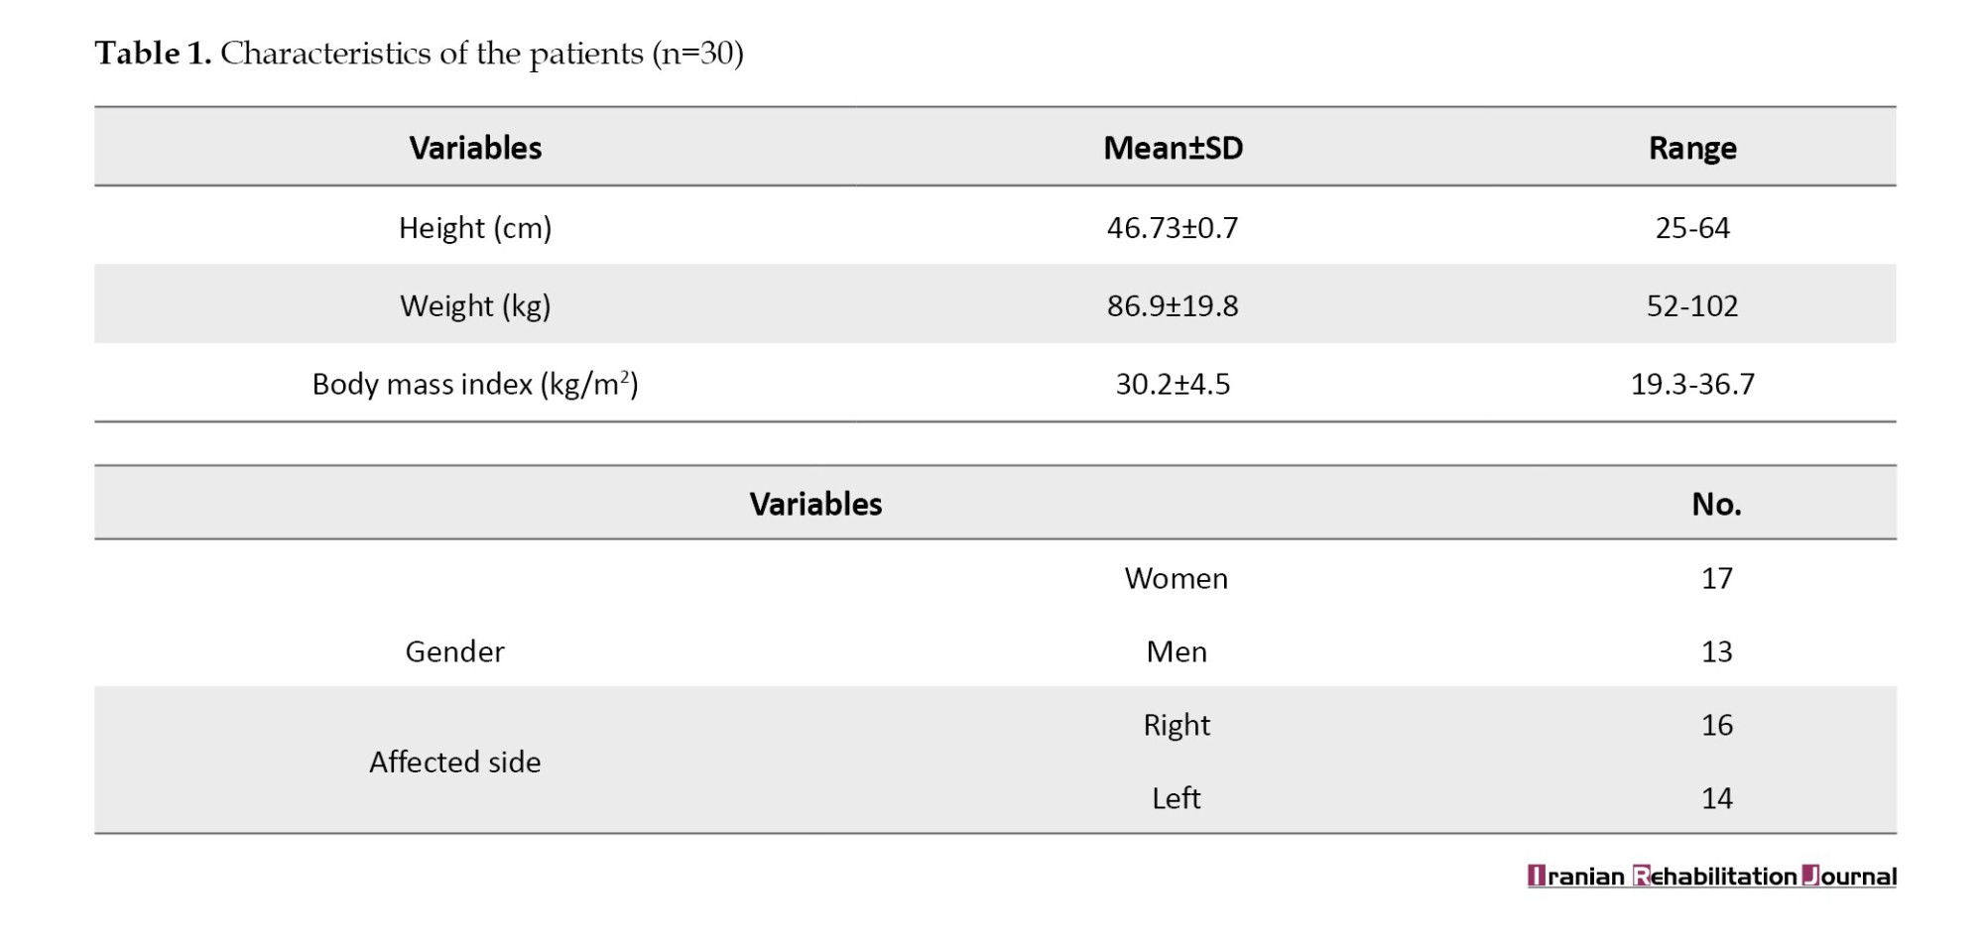1984x940 pixels.
Task: Select the Range column header
Action: click(1692, 148)
